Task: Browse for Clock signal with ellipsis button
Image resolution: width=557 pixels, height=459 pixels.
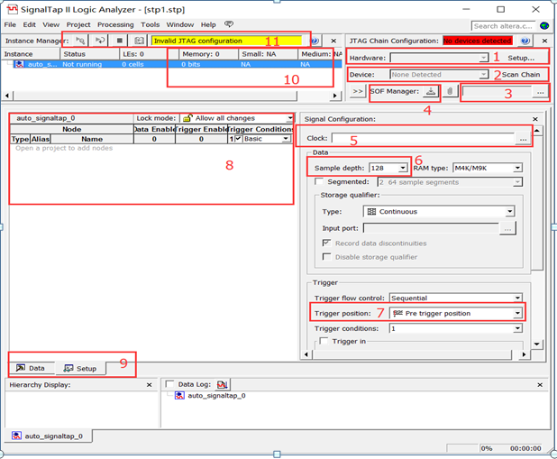Action: (523, 139)
